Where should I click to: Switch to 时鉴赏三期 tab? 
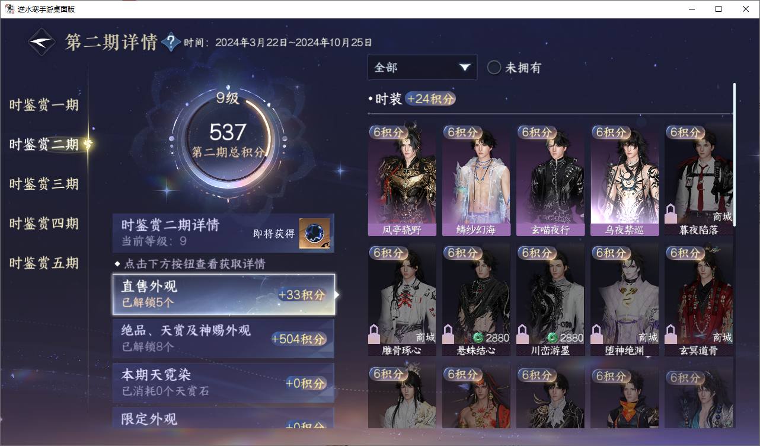click(44, 184)
